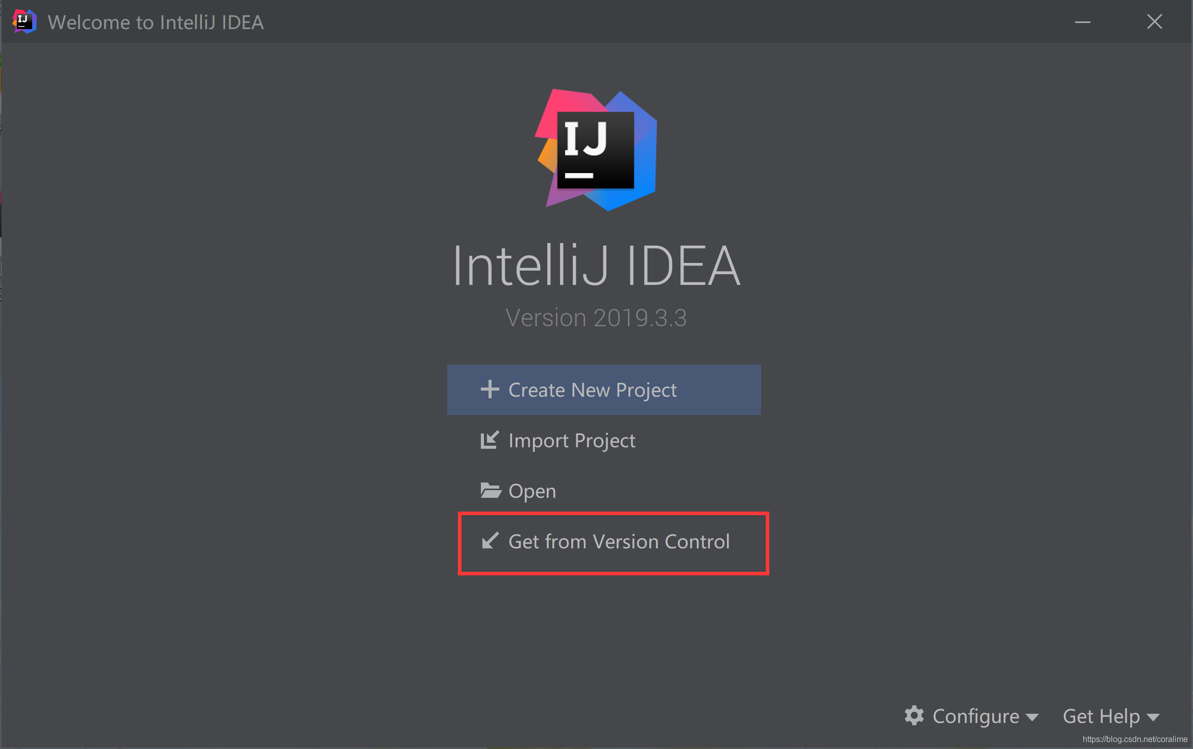The image size is (1193, 749).
Task: Click the Version 2019.3.3 text
Action: click(595, 317)
